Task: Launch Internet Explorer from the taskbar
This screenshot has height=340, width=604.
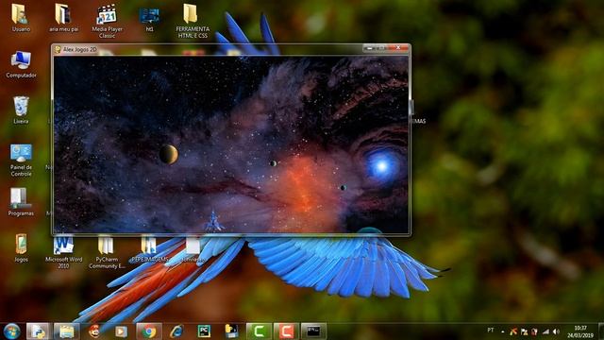Action: (x=176, y=331)
